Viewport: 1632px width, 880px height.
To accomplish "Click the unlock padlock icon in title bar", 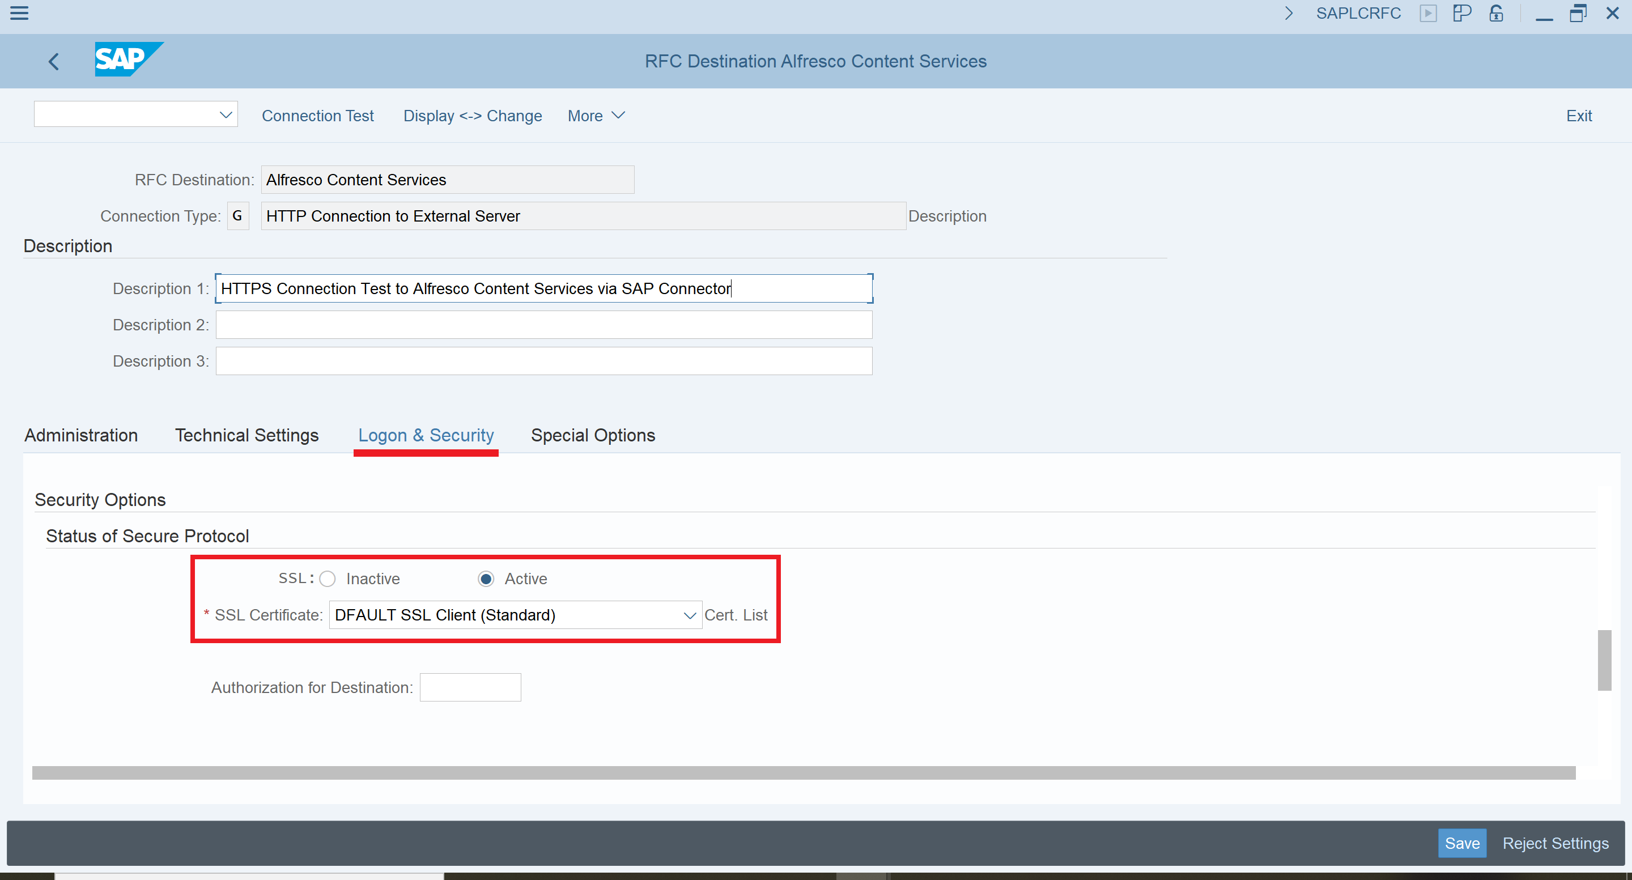I will (x=1497, y=13).
